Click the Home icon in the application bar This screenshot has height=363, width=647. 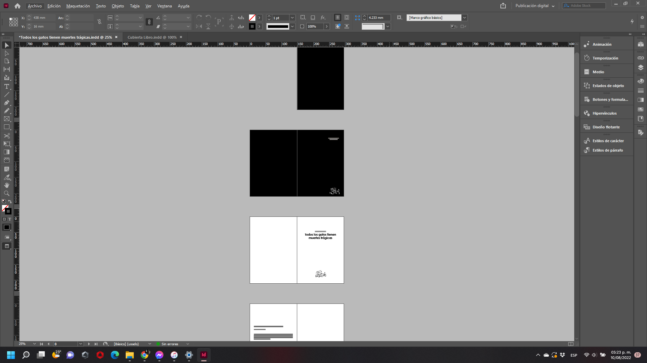tap(18, 6)
